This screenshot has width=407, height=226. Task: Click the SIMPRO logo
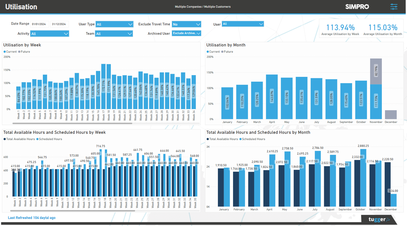(x=357, y=7)
